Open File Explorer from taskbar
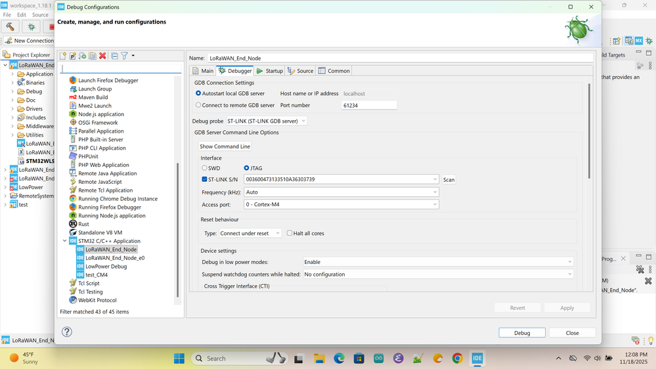Screen dimensions: 656x369 (x=319, y=358)
